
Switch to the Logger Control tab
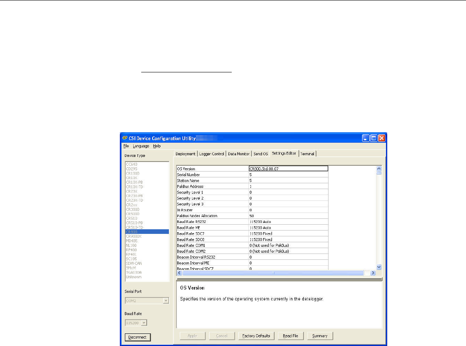[x=212, y=154]
